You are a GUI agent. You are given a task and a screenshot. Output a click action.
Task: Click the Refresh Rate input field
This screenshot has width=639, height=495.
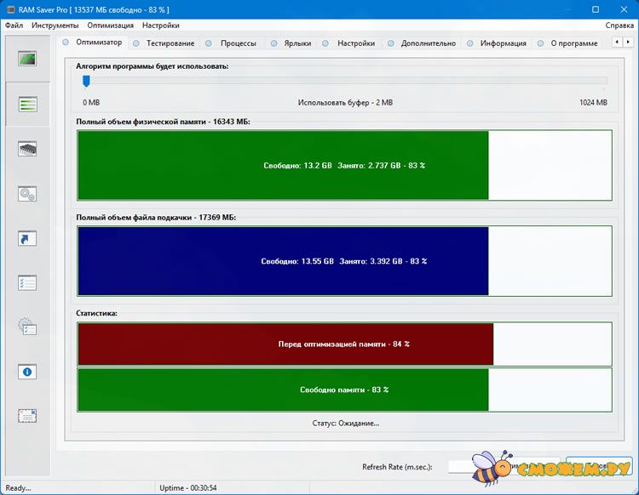click(x=477, y=466)
